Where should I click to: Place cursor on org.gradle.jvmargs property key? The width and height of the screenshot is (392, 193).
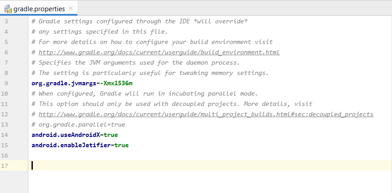64,83
